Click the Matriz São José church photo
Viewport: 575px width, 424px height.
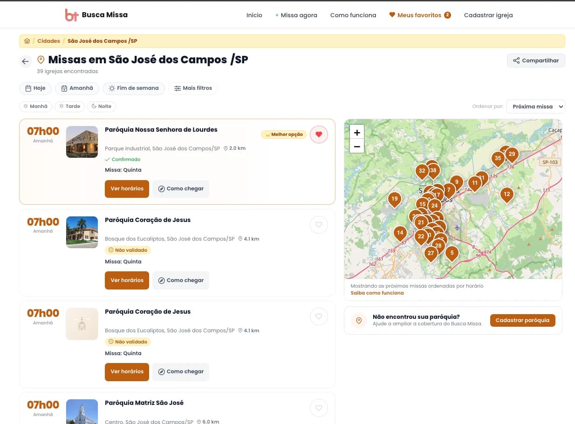point(82,411)
